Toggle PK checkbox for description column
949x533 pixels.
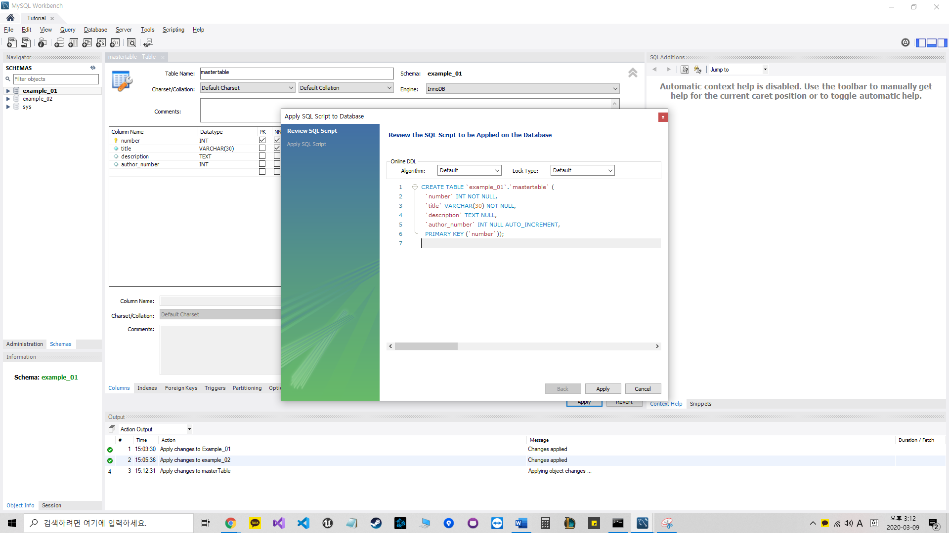pyautogui.click(x=262, y=156)
